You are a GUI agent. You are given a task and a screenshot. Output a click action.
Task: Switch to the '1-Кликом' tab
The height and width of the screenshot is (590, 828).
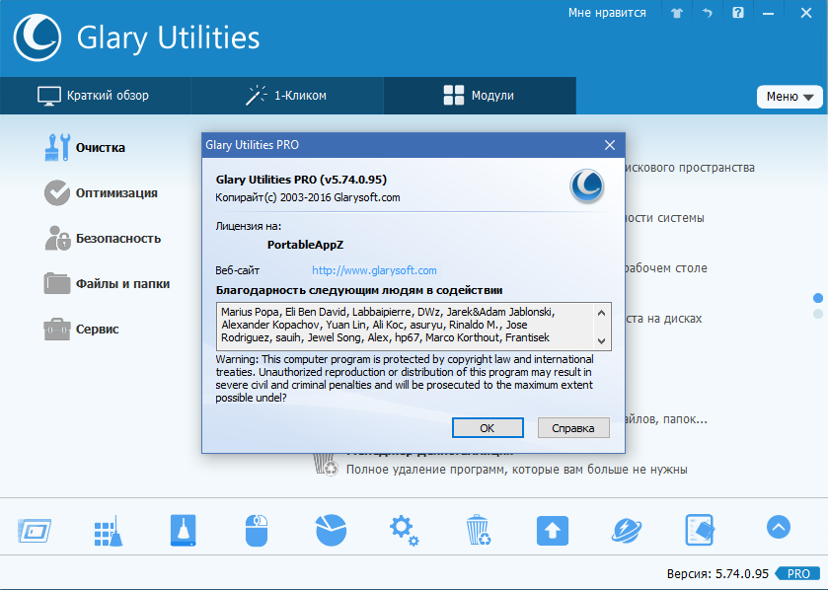click(287, 96)
